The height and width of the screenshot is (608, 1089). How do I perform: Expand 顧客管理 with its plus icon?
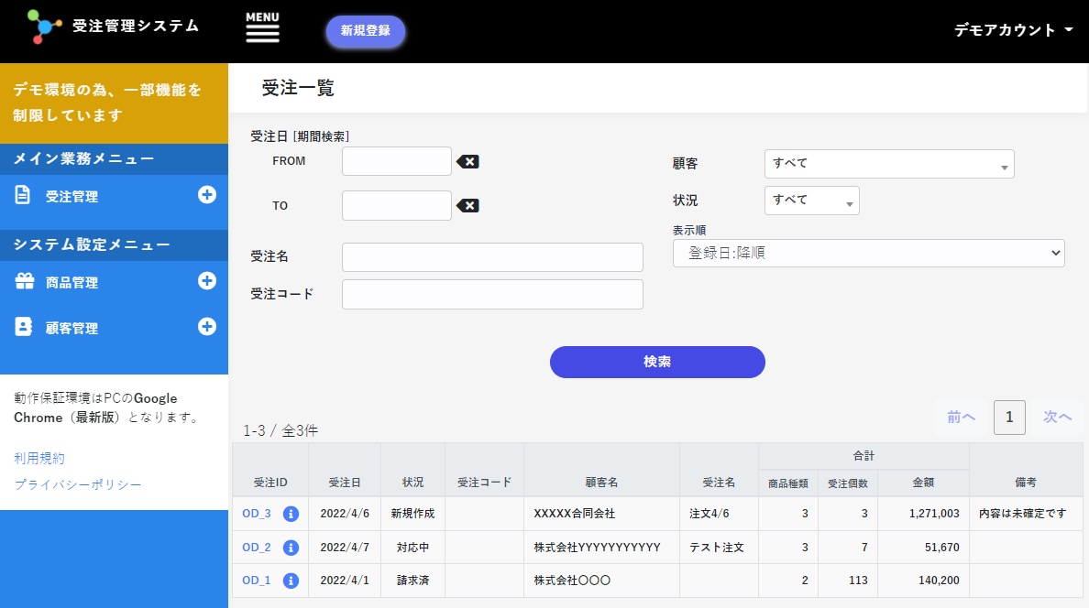click(x=207, y=327)
